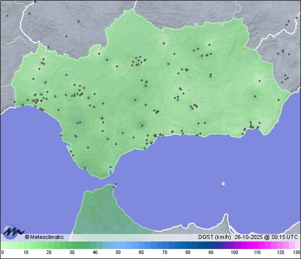Select the station marker at Africa's northern tip
The width and height of the screenshot is (301, 259).
pyautogui.click(x=115, y=185)
